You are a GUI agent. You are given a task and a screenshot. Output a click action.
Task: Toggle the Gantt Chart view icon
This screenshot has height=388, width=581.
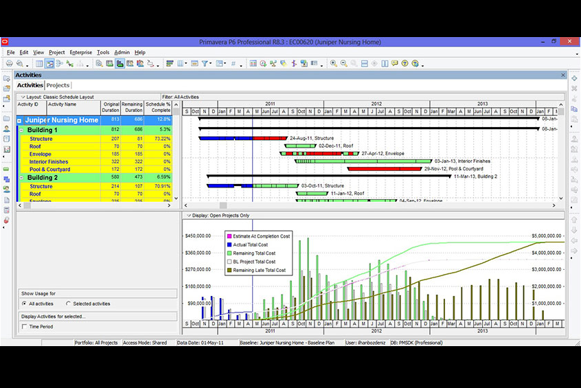click(x=49, y=63)
